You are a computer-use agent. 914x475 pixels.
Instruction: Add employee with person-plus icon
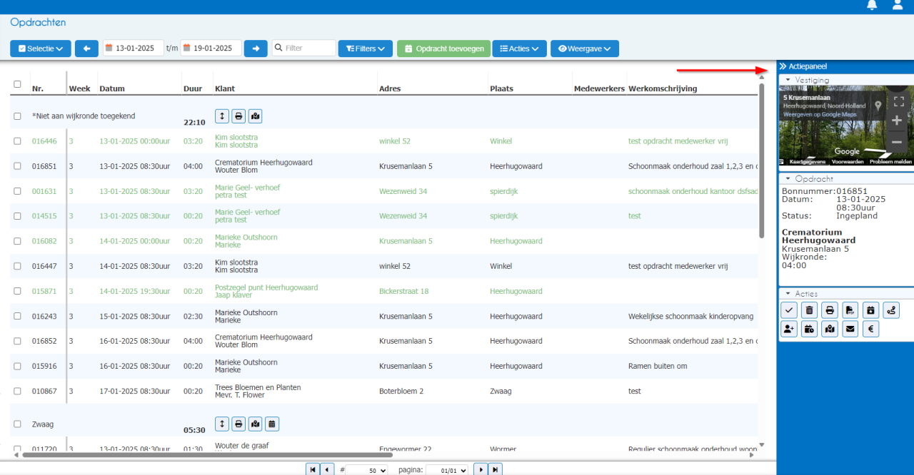coord(789,329)
